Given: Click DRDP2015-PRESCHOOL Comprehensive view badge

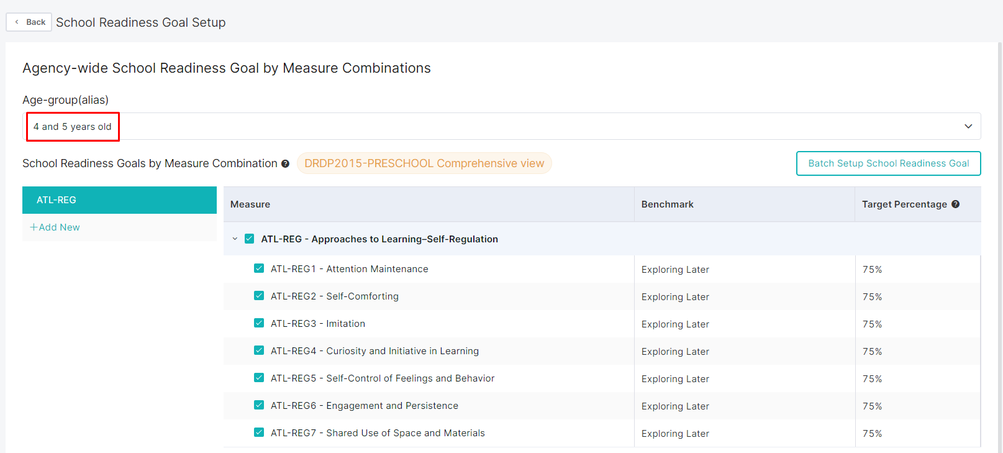Looking at the screenshot, I should pyautogui.click(x=424, y=163).
